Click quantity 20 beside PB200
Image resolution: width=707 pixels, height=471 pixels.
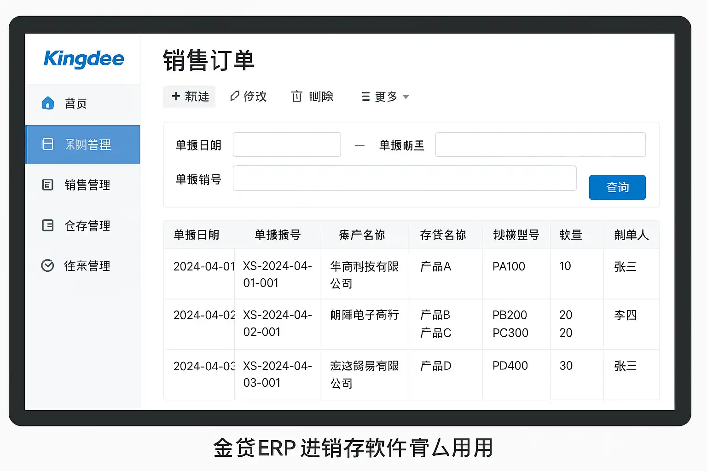(566, 315)
